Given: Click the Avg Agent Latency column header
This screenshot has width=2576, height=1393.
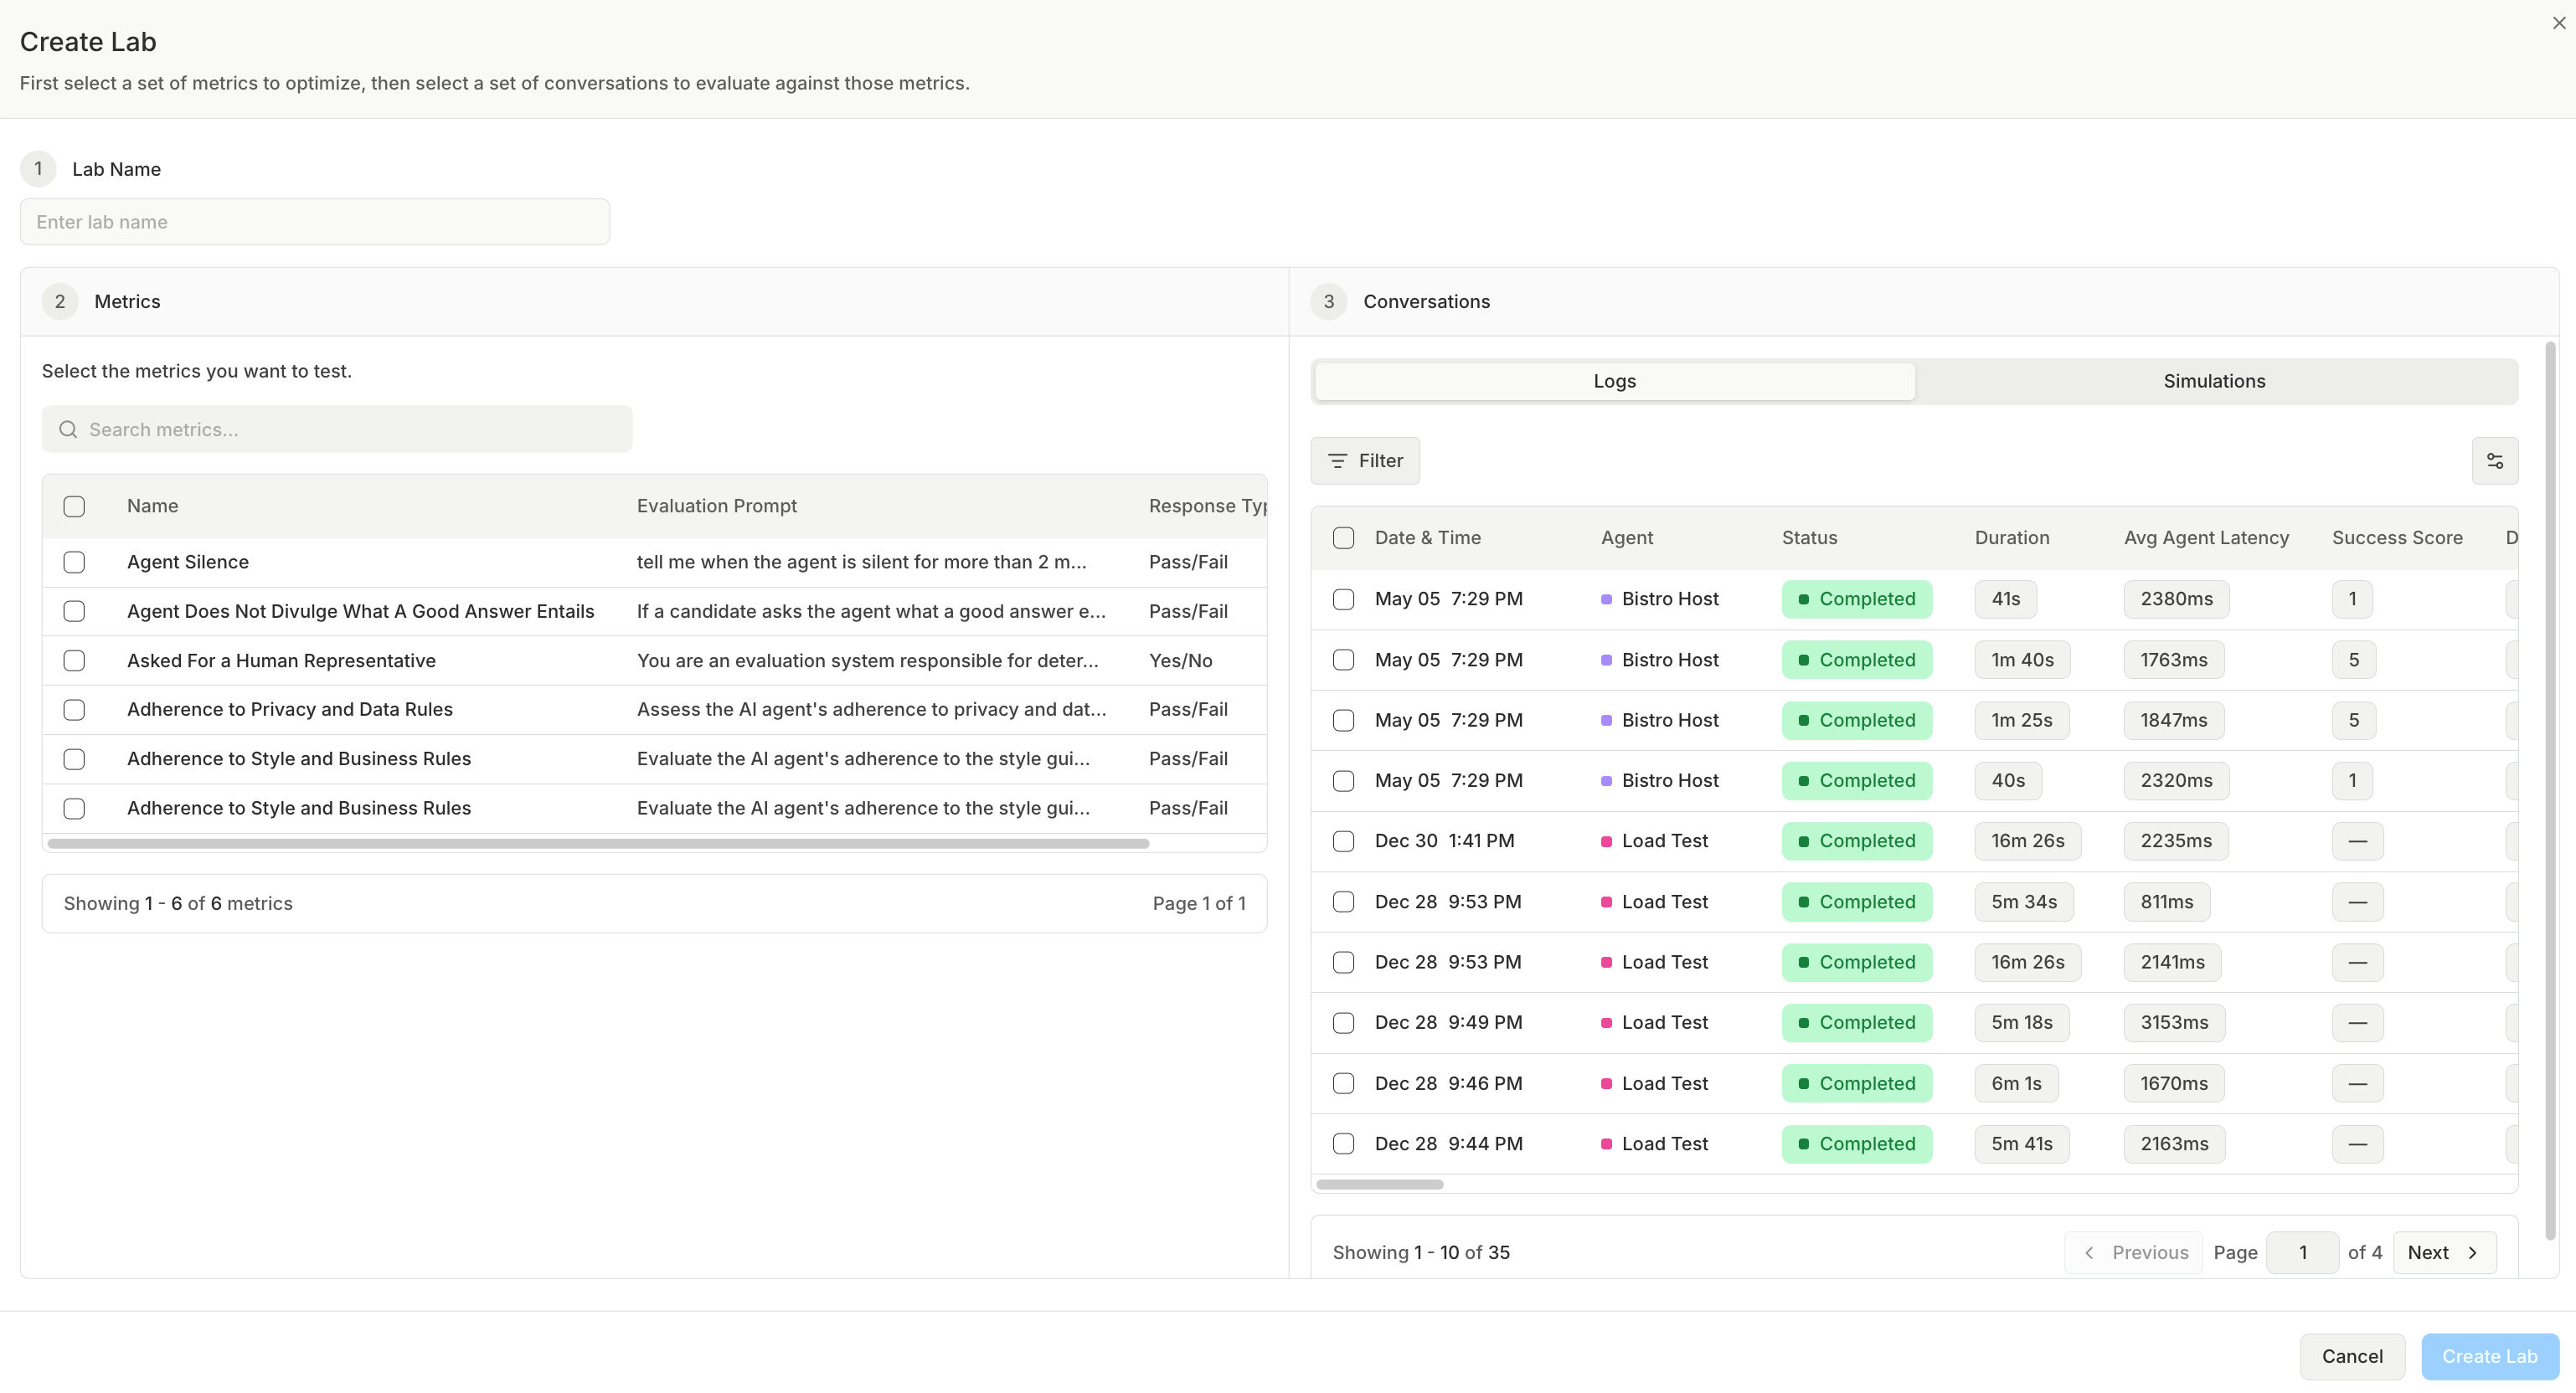Looking at the screenshot, I should pyautogui.click(x=2206, y=537).
